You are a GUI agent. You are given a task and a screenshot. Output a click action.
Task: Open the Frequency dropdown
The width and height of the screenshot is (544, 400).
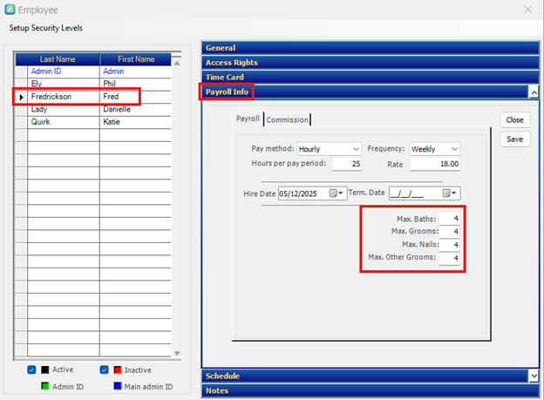coord(453,149)
